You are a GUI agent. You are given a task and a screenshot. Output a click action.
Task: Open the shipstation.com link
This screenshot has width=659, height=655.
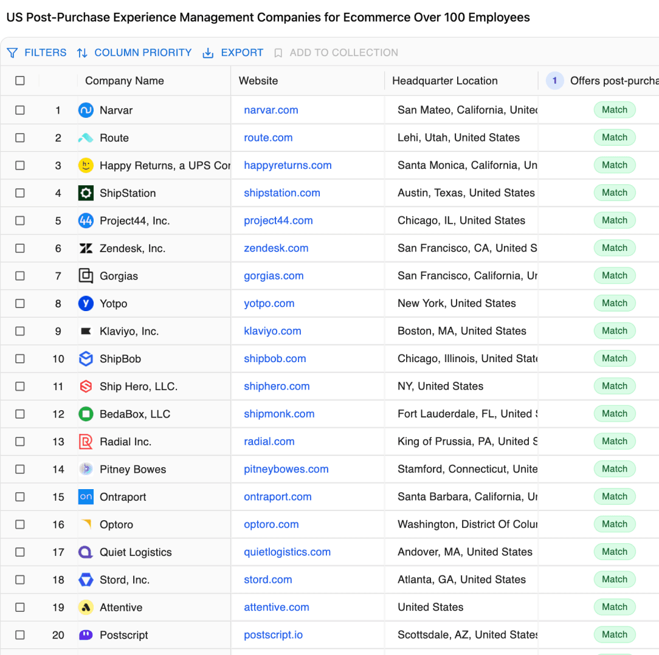coord(282,193)
